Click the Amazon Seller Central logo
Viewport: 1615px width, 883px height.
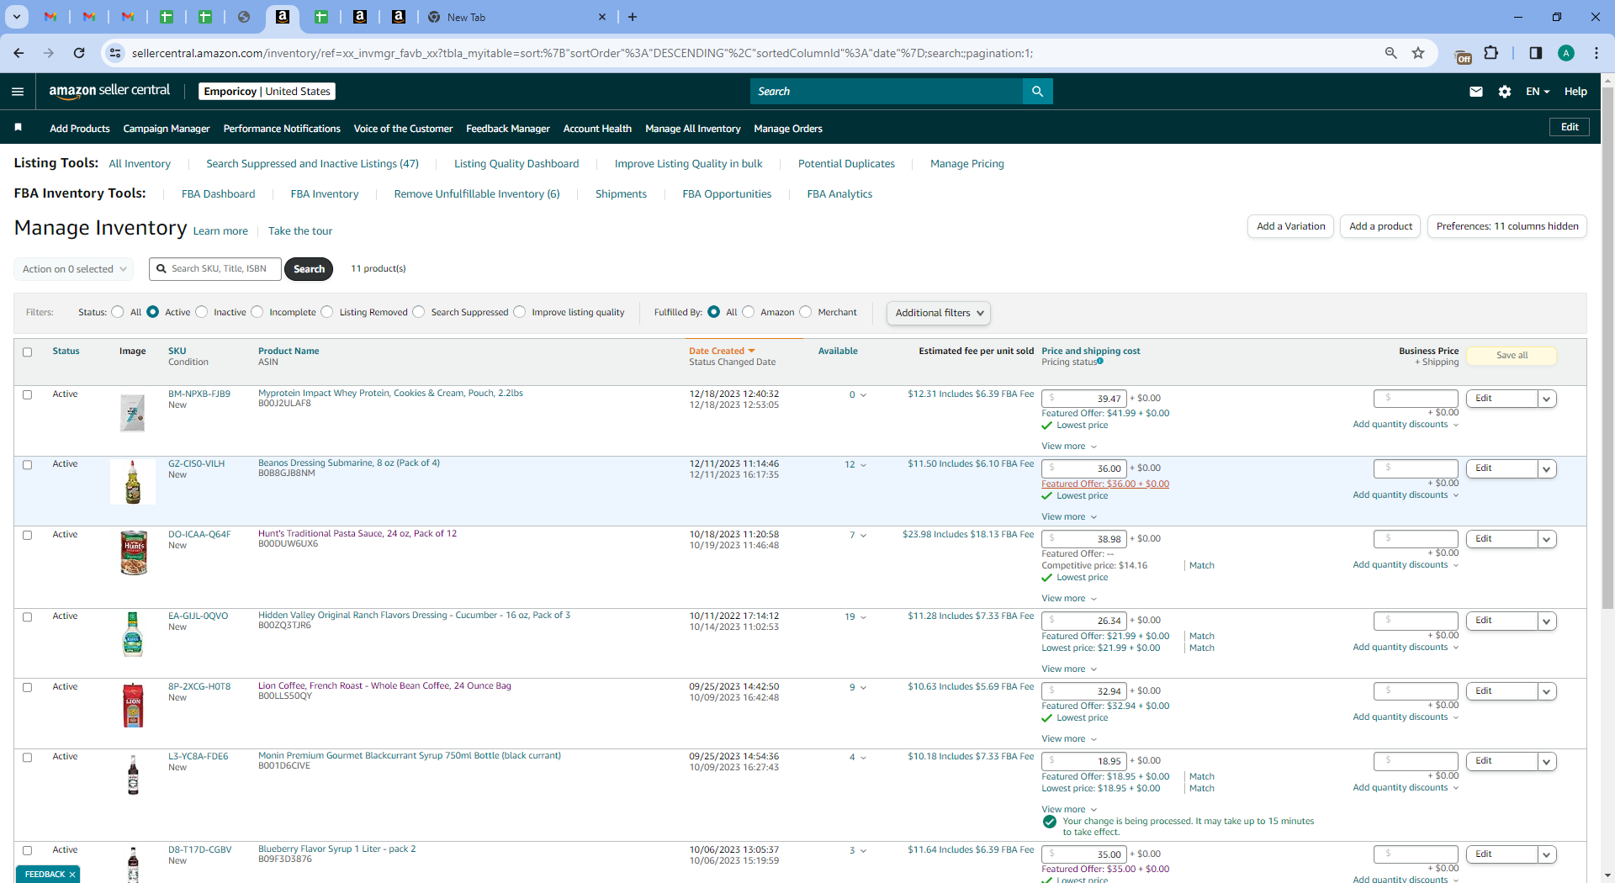point(109,91)
